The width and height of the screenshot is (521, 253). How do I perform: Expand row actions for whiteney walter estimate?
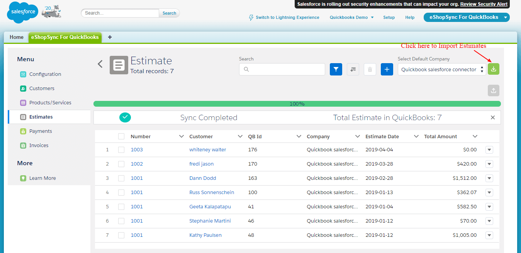click(489, 150)
